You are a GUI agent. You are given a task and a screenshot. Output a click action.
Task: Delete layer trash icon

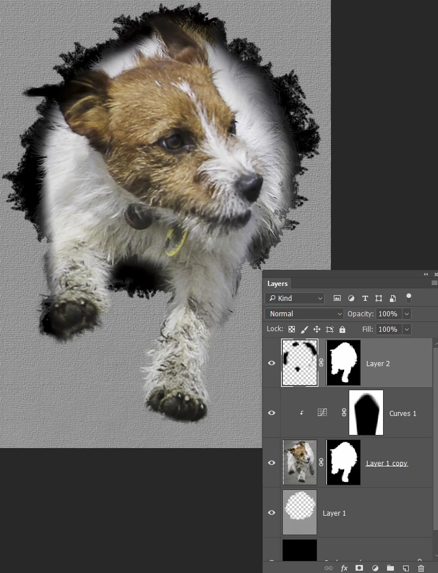421,568
